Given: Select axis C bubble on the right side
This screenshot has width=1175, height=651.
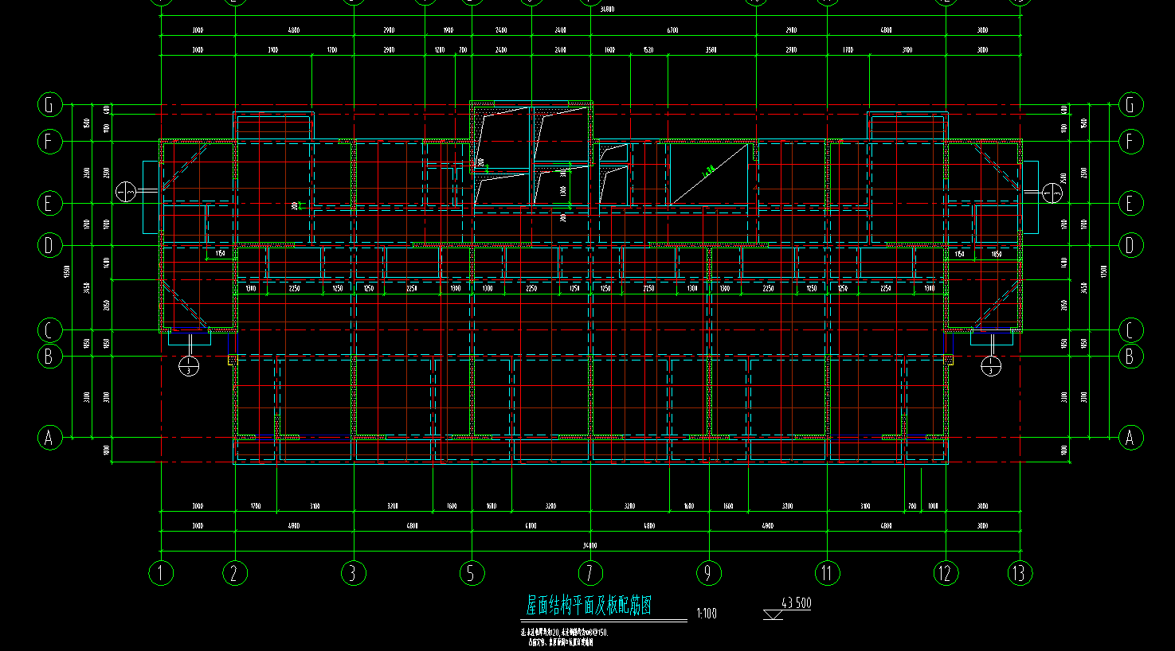Looking at the screenshot, I should click(x=1130, y=330).
